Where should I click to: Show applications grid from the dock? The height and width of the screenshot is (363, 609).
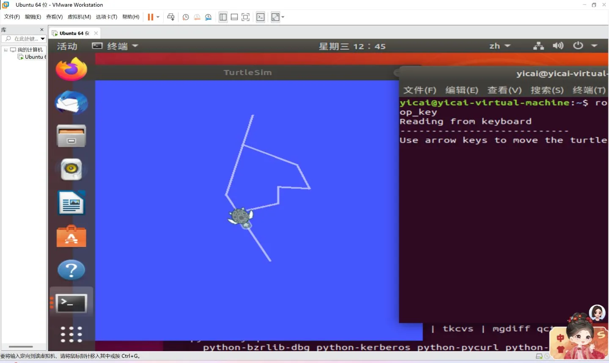[x=71, y=334]
